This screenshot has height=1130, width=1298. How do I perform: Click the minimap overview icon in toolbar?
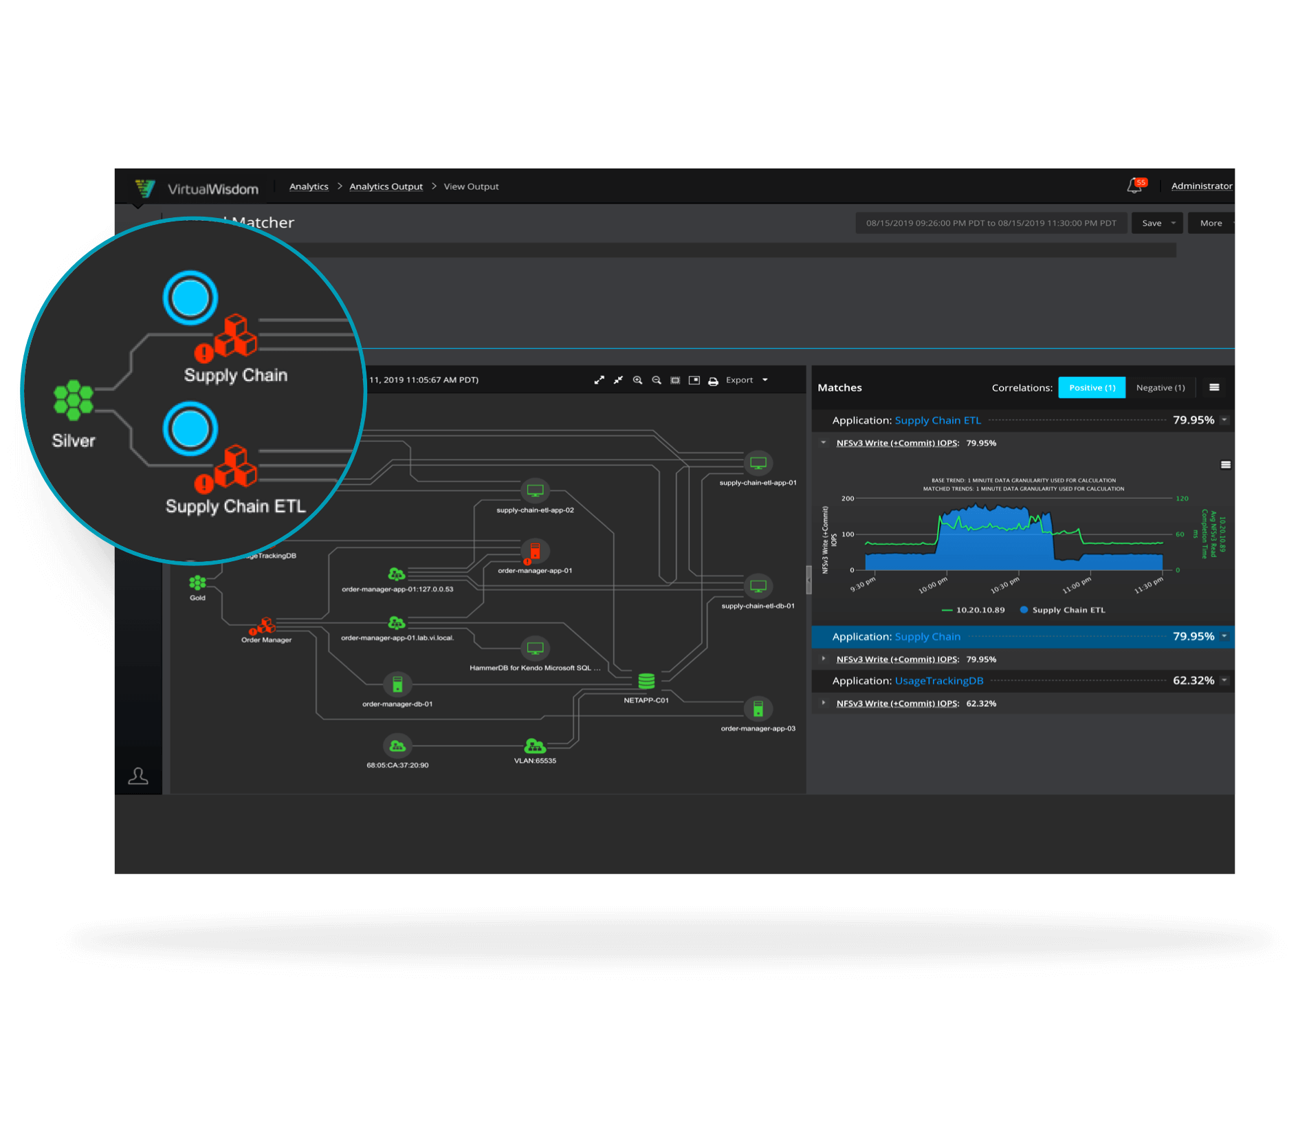[694, 380]
